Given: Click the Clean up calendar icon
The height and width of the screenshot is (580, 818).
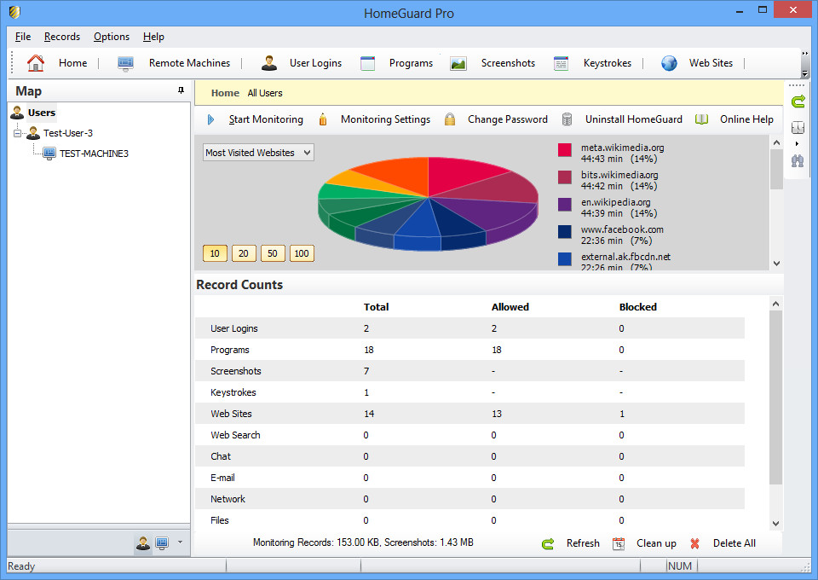Looking at the screenshot, I should click(619, 544).
